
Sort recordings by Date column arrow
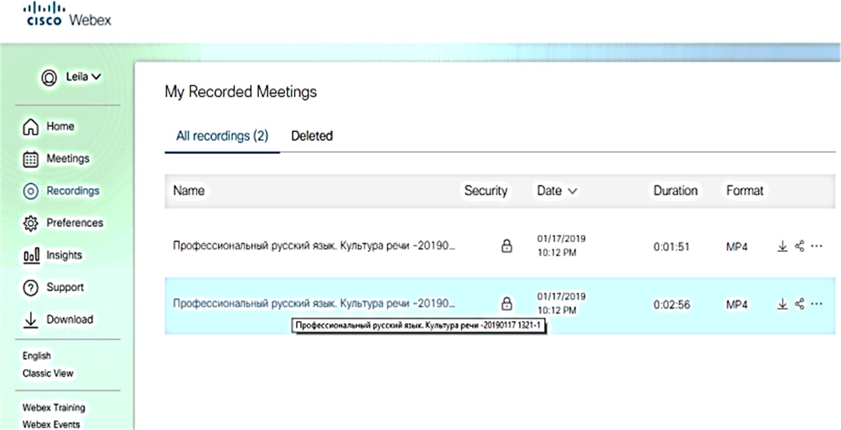pyautogui.click(x=572, y=191)
